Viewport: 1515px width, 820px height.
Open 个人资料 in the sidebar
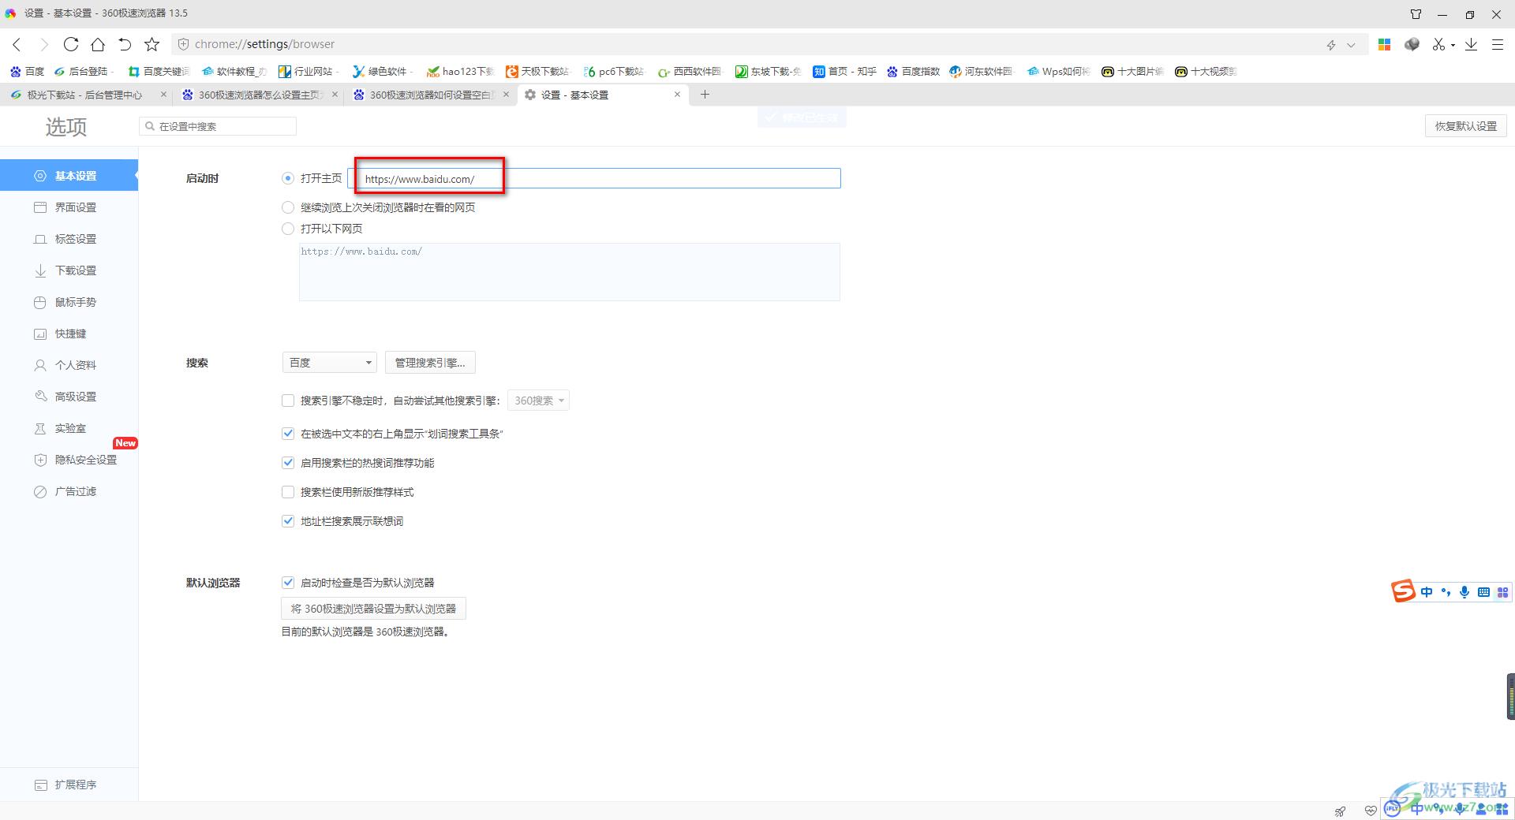tap(69, 365)
